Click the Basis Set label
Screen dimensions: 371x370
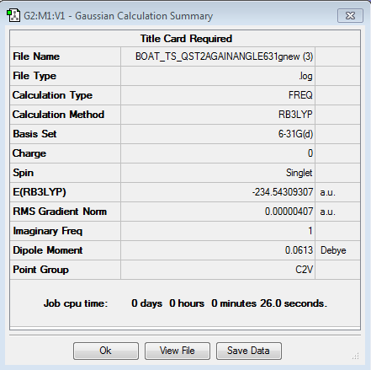pos(34,134)
